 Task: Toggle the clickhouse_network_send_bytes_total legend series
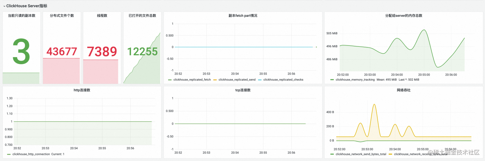tap(361, 154)
